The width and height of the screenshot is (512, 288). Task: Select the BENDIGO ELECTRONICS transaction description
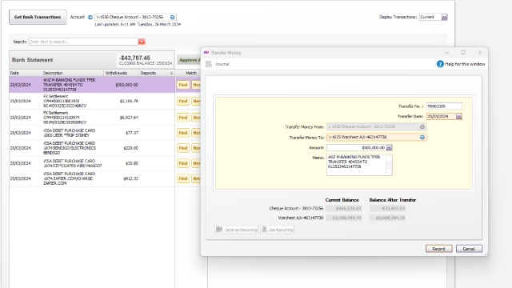click(70, 148)
